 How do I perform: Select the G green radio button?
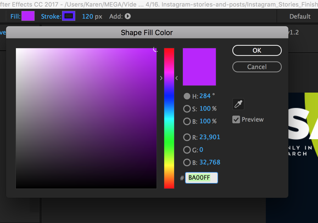(187, 150)
